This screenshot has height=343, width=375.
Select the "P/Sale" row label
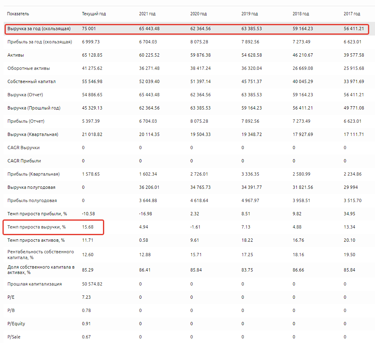[14, 337]
